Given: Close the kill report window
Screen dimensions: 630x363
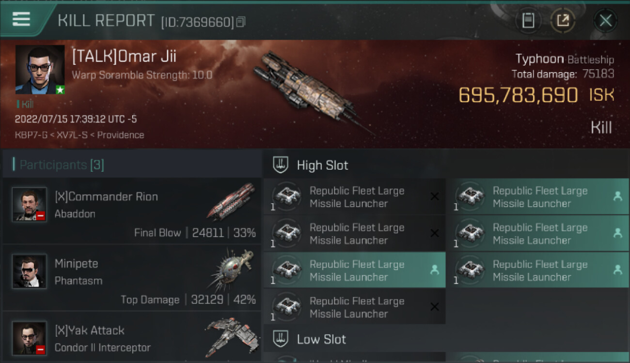Looking at the screenshot, I should pyautogui.click(x=605, y=20).
